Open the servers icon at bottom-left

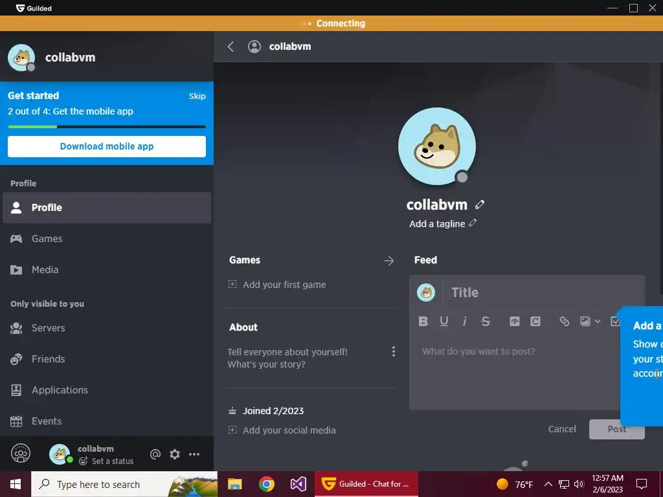21,454
